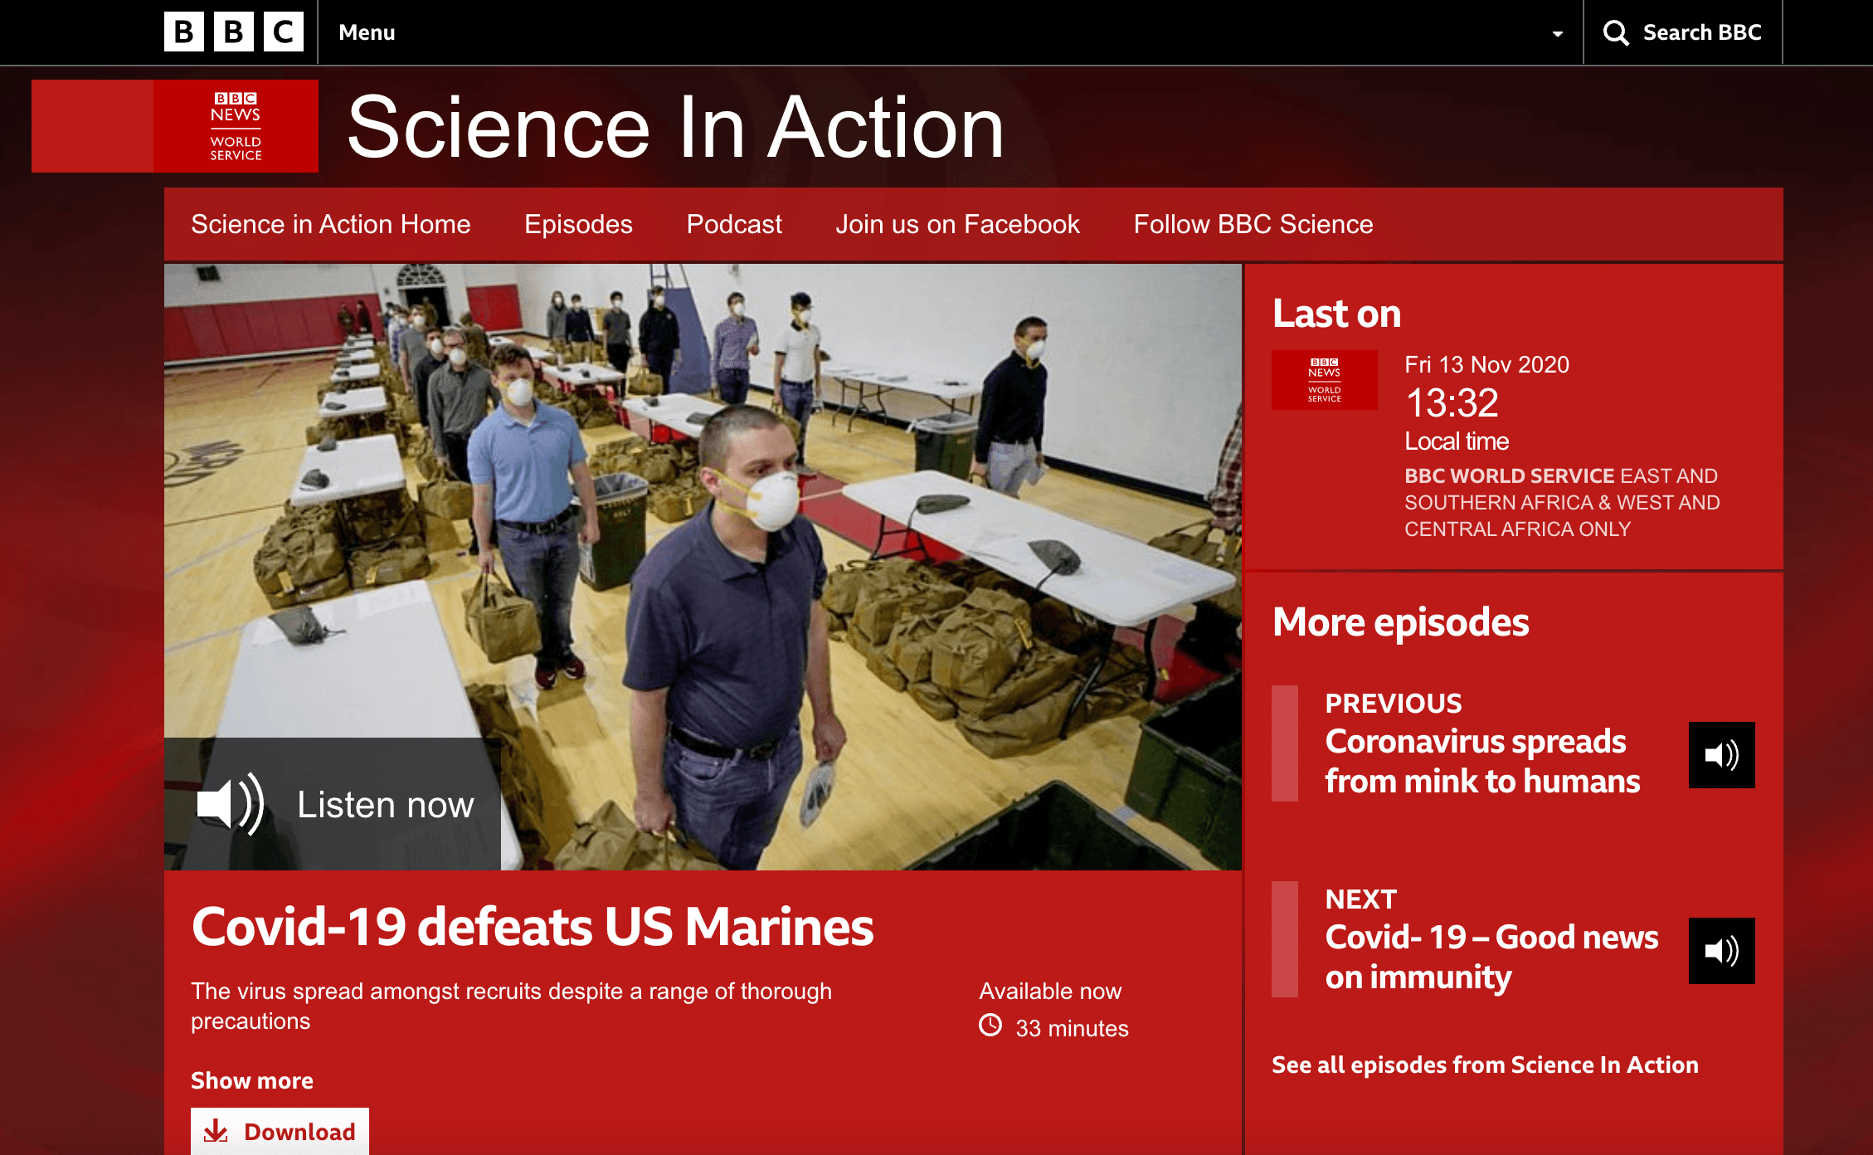Click the 13:32 broadcast time
1873x1155 pixels.
click(x=1452, y=403)
